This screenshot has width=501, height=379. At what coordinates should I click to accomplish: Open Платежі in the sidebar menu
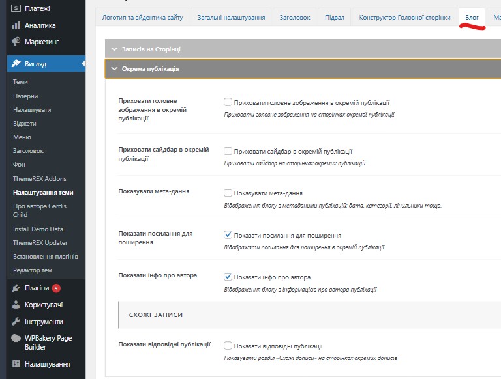pos(37,8)
